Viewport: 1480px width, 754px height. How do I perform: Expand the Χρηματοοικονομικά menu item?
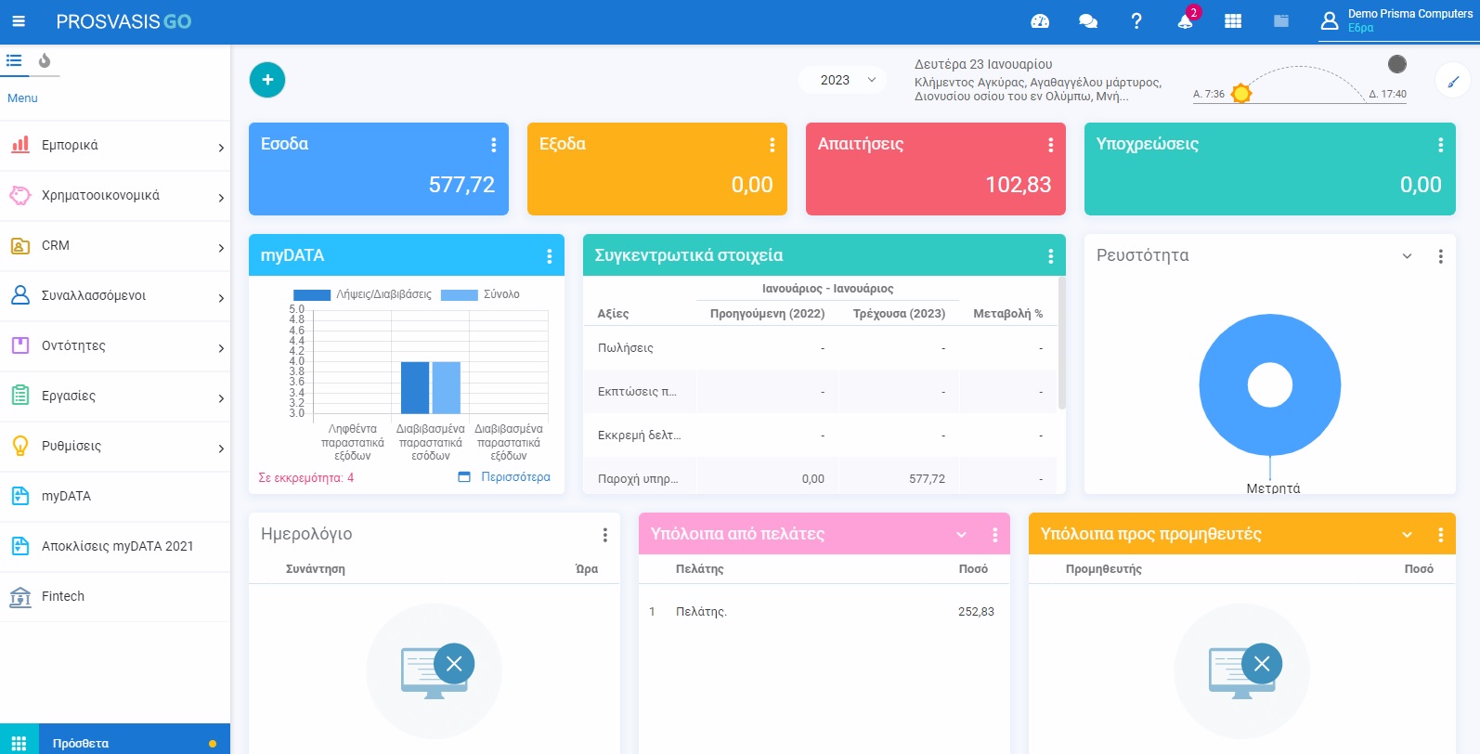pyautogui.click(x=115, y=196)
